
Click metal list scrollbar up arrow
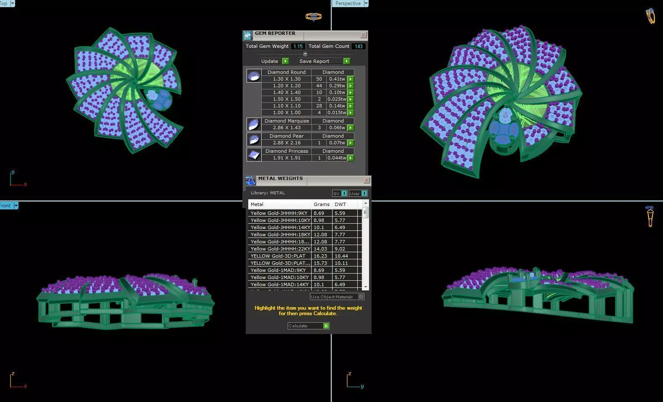click(365, 204)
